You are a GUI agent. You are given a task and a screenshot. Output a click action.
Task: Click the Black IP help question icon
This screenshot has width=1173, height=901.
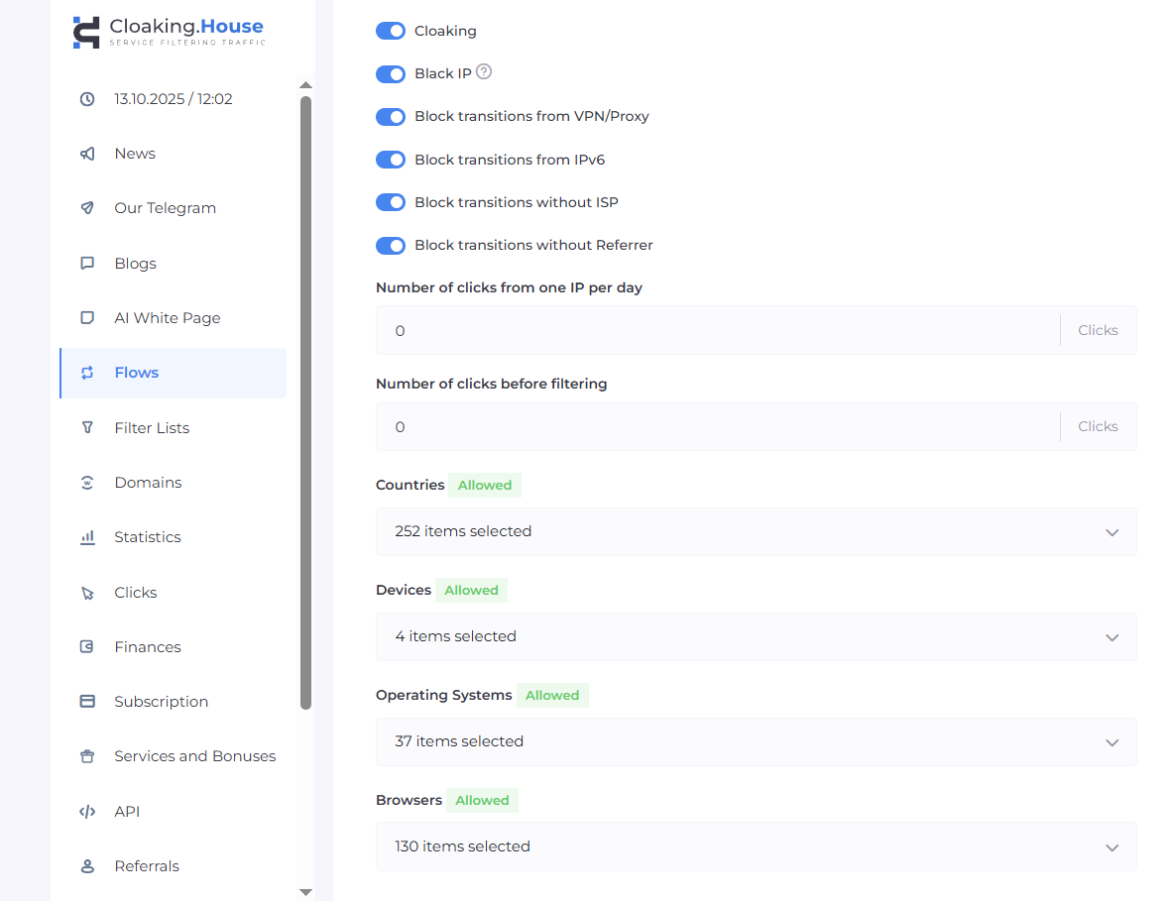coord(484,72)
